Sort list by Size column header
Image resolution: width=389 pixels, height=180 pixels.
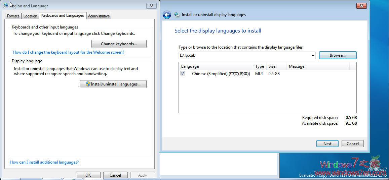click(x=272, y=66)
